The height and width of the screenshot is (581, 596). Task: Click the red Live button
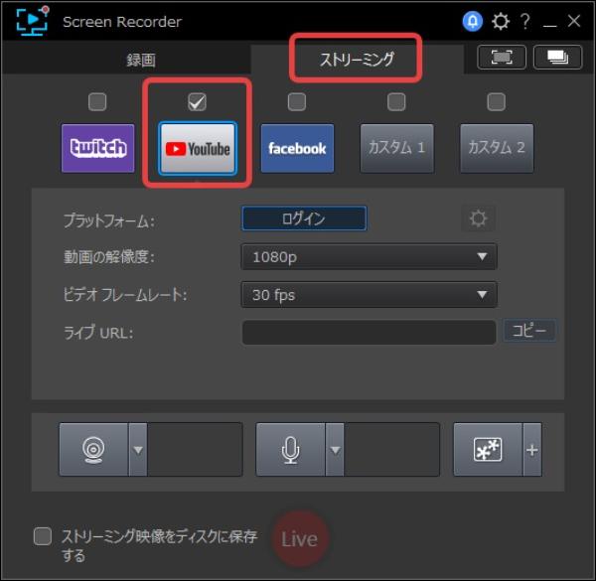click(300, 539)
